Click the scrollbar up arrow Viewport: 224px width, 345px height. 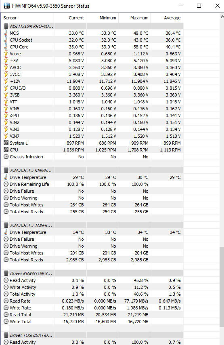coord(222,17)
